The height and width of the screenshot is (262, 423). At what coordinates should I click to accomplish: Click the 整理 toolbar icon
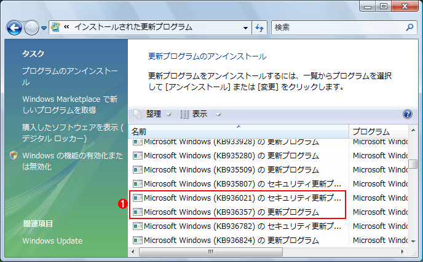pos(138,114)
